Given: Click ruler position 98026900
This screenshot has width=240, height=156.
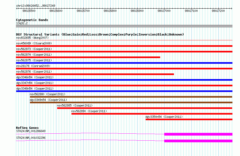Looking at the screenshot, I should 137,11.
